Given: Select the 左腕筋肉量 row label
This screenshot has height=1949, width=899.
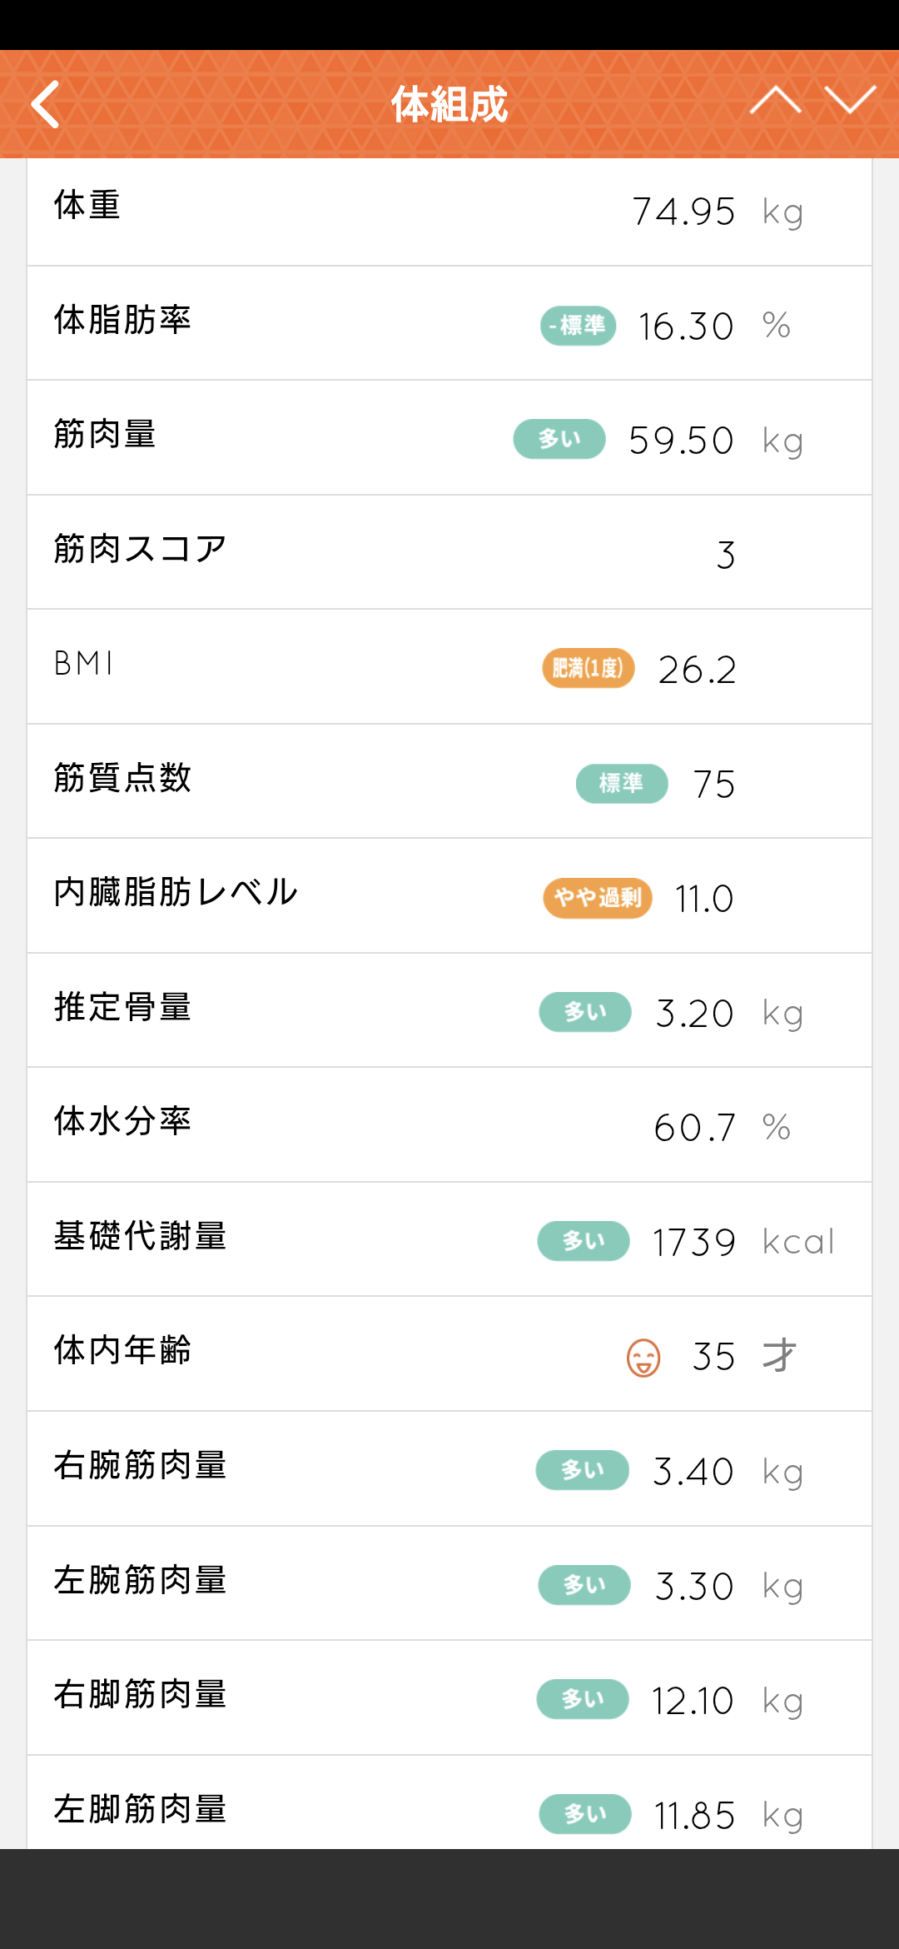Looking at the screenshot, I should tap(141, 1580).
